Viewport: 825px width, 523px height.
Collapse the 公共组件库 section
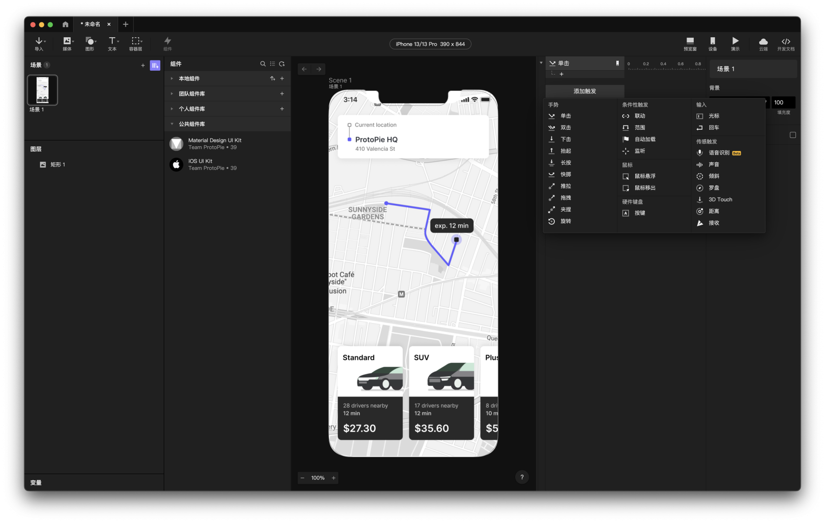pos(172,124)
